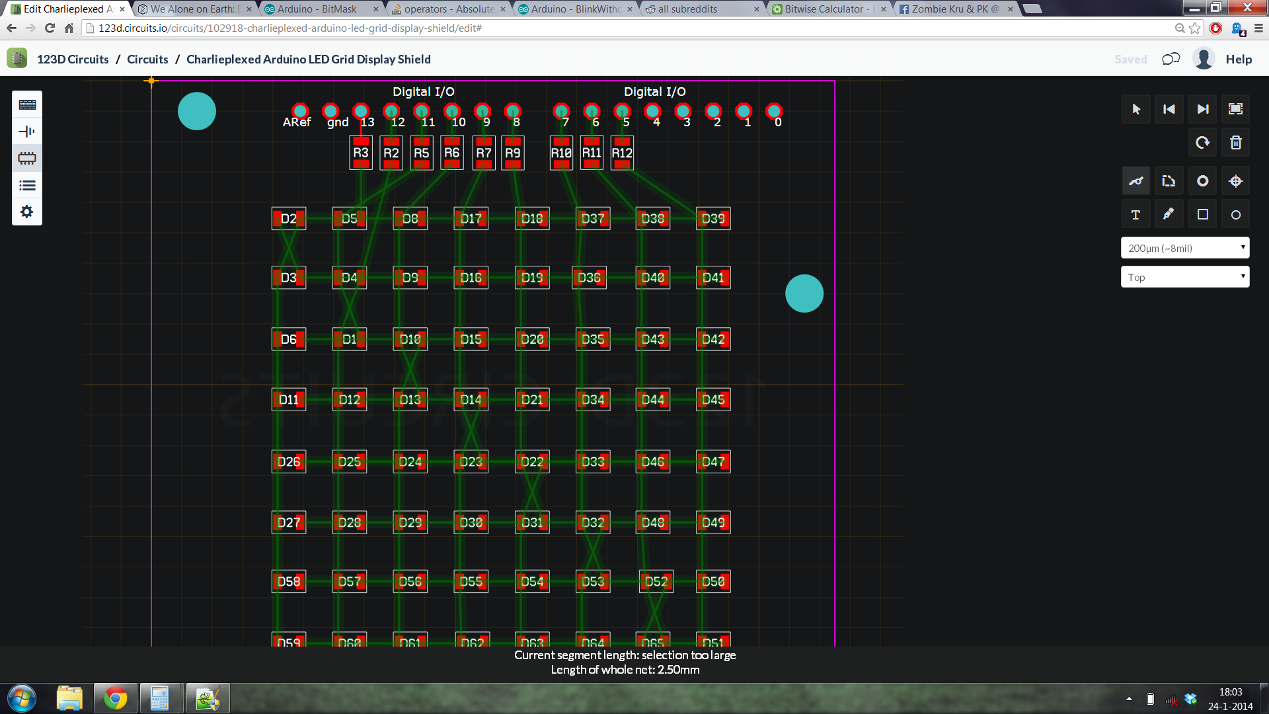
Task: Open the PCB view in the sidebar
Action: pos(26,158)
